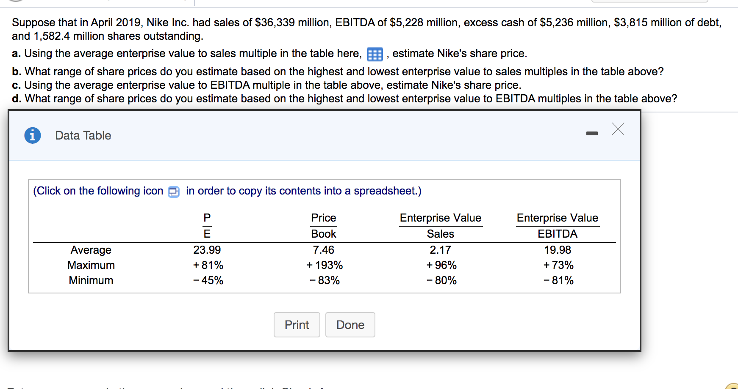Image resolution: width=738 pixels, height=389 pixels.
Task: Click the Enterprise Value EBITDA column header
Action: (x=558, y=226)
